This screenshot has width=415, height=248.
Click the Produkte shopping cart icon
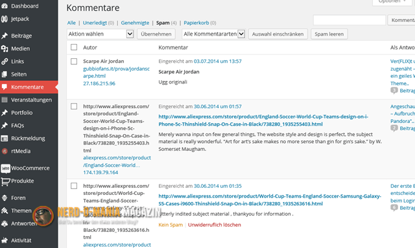(x=5, y=181)
